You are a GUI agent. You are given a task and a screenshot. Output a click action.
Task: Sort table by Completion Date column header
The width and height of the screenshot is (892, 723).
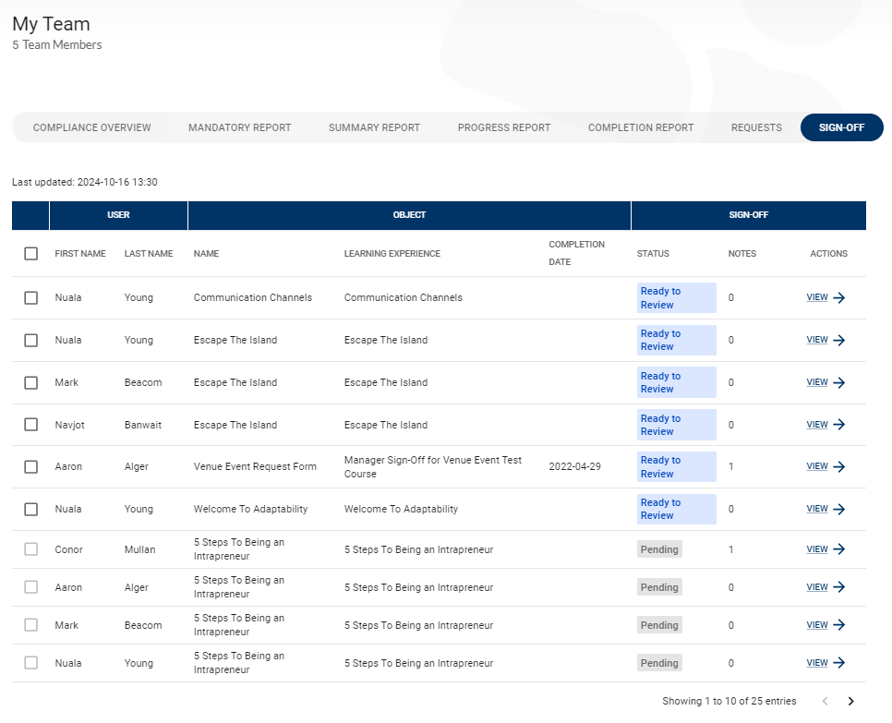pos(576,253)
